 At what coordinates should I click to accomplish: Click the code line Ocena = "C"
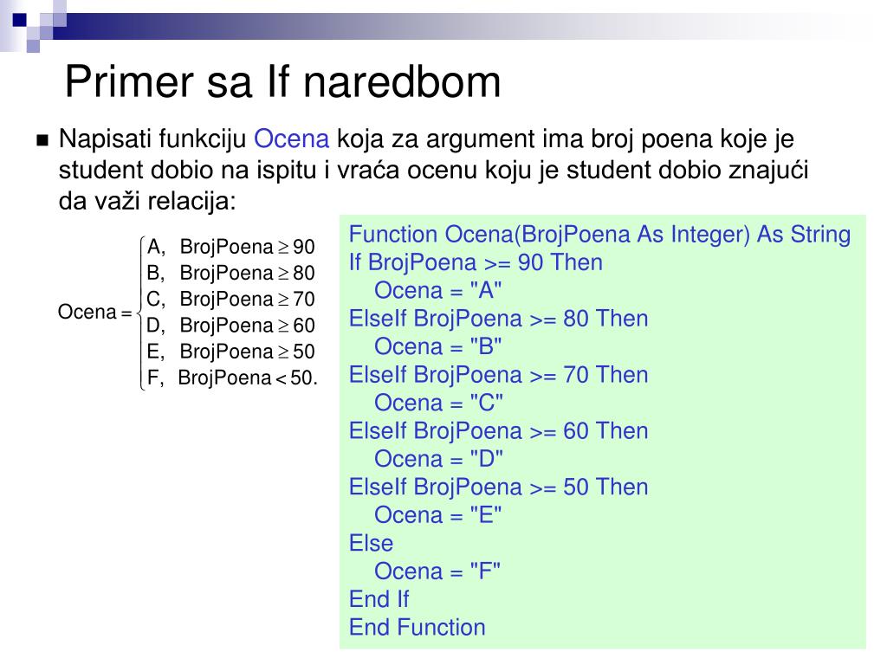(x=438, y=404)
